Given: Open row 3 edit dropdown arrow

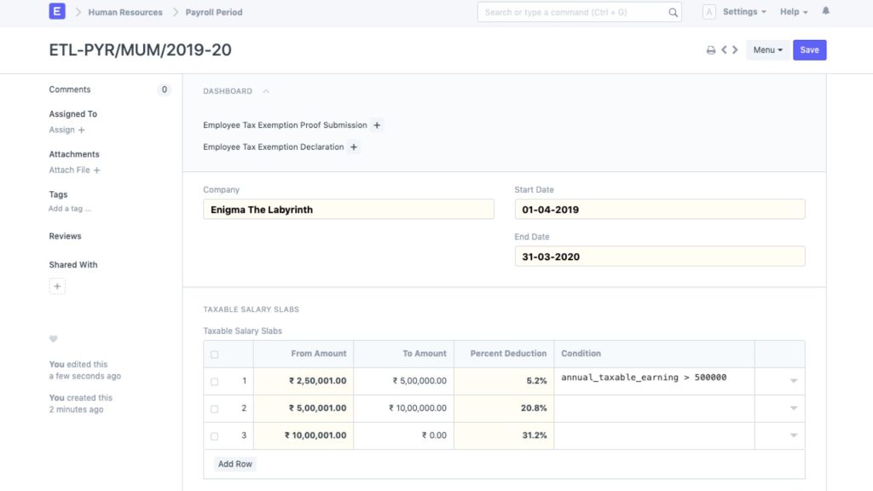Looking at the screenshot, I should point(794,436).
